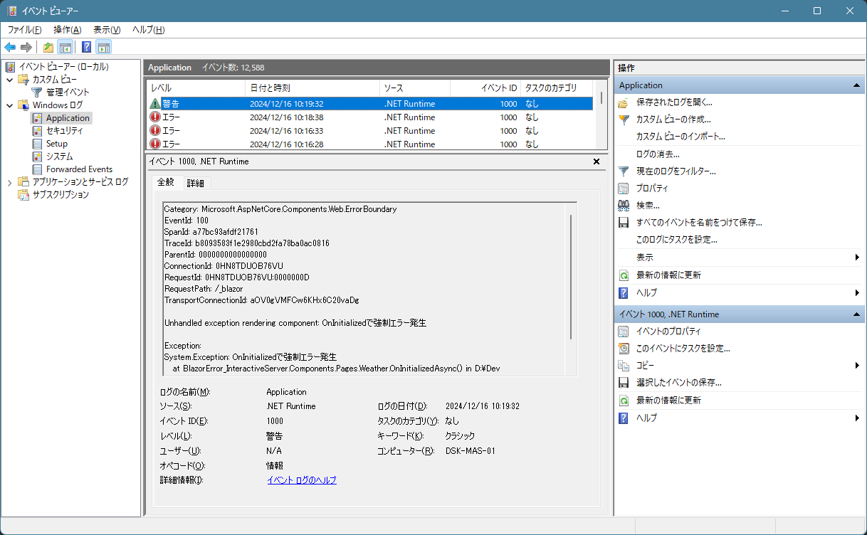
Task: Switch to the 全般 tab
Action: tap(166, 182)
